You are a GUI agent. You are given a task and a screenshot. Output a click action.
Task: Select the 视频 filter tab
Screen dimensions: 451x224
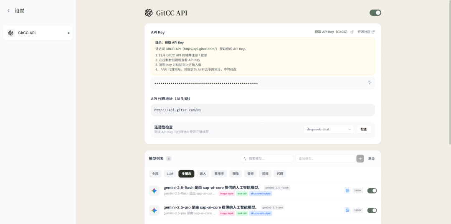(x=265, y=173)
